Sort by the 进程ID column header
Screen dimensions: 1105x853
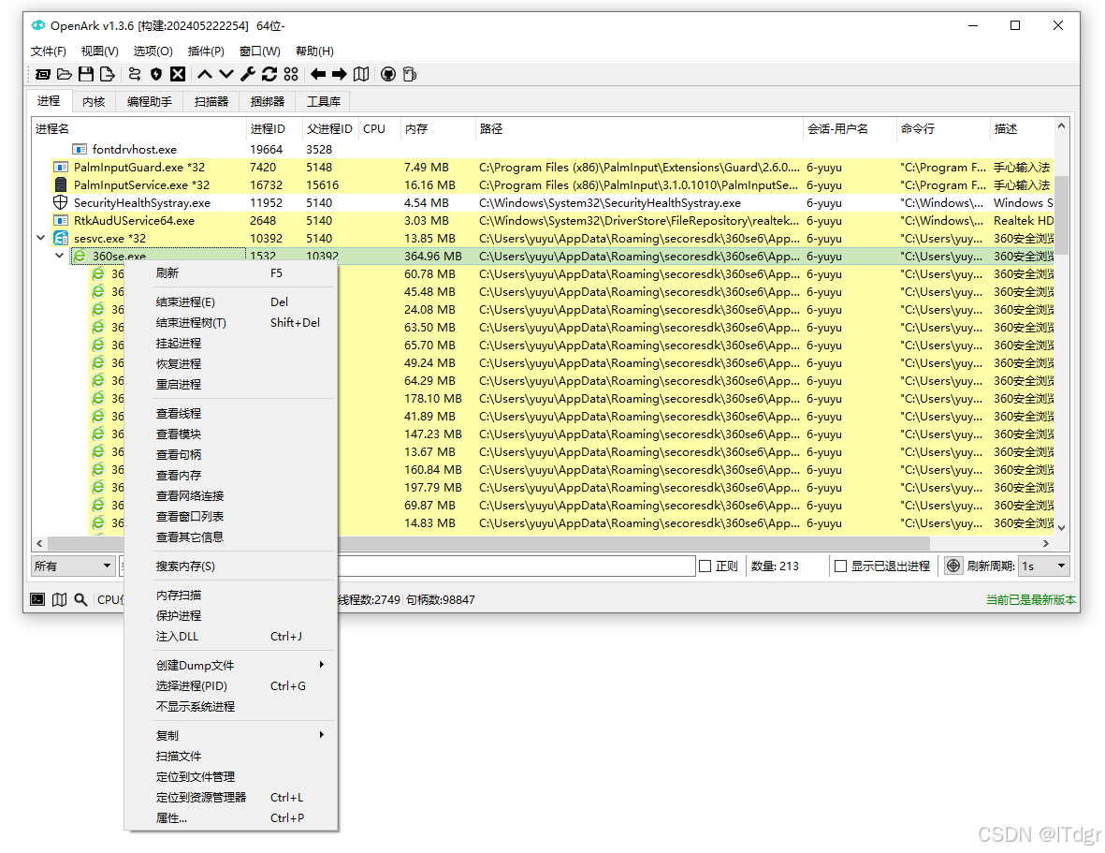point(273,129)
